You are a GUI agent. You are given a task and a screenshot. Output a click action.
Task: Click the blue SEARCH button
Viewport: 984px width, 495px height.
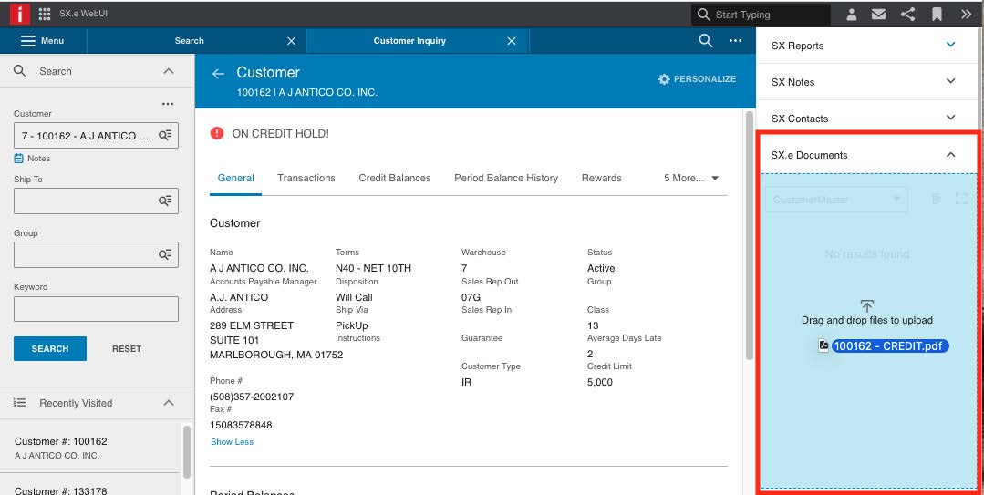(x=50, y=349)
